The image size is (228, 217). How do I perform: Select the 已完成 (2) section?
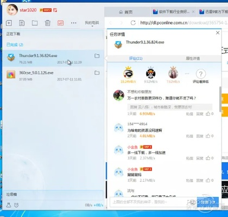point(15,45)
